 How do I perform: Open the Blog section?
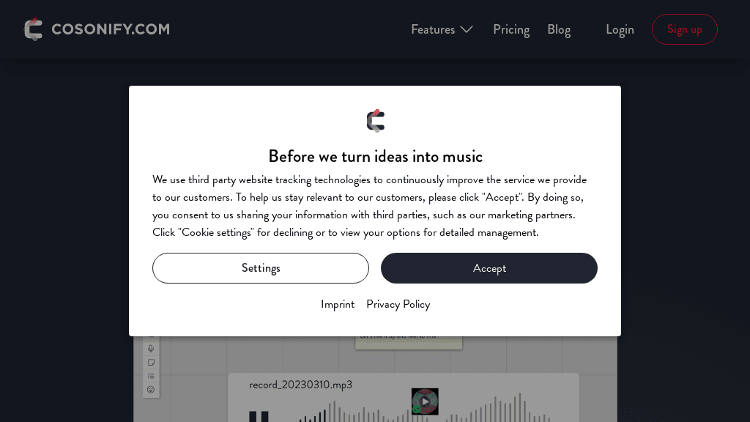pos(559,29)
